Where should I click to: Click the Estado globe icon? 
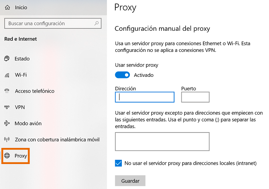(x=7, y=59)
